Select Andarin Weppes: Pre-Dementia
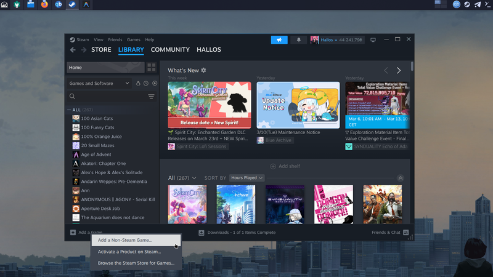 point(114,182)
